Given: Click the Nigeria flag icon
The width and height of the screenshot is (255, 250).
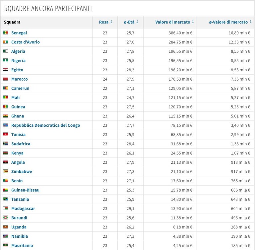Looking at the screenshot, I should (5, 60).
